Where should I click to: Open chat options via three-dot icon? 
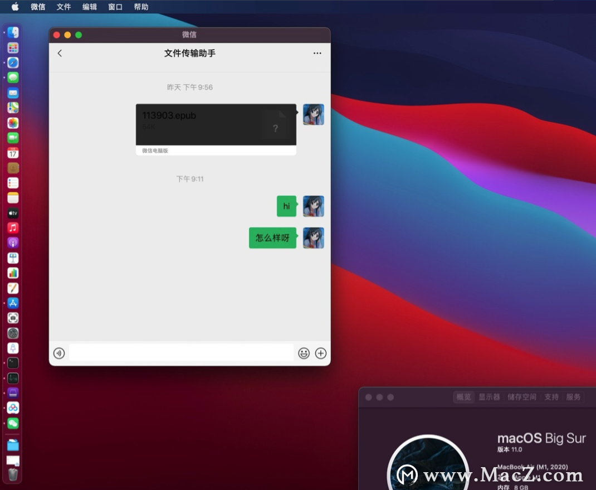317,54
